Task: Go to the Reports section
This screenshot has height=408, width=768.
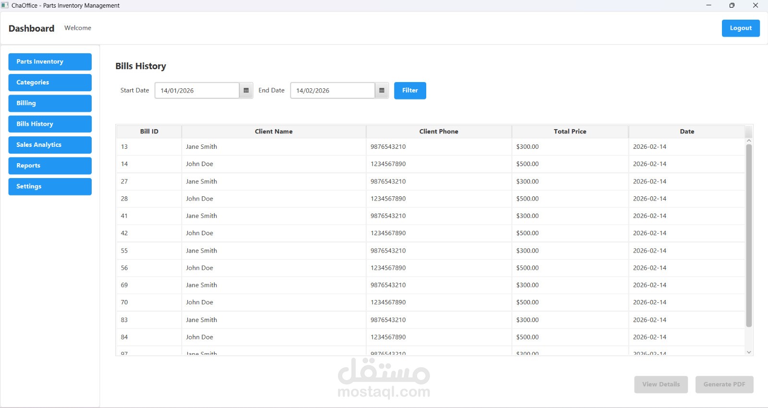Action: pos(50,166)
